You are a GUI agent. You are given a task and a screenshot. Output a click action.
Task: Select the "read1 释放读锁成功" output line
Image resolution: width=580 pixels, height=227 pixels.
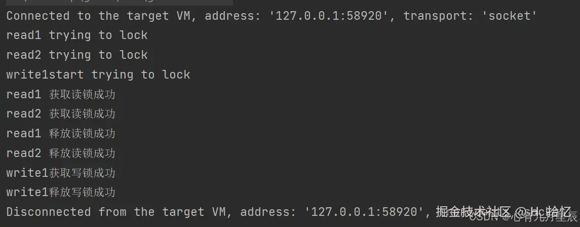61,134
